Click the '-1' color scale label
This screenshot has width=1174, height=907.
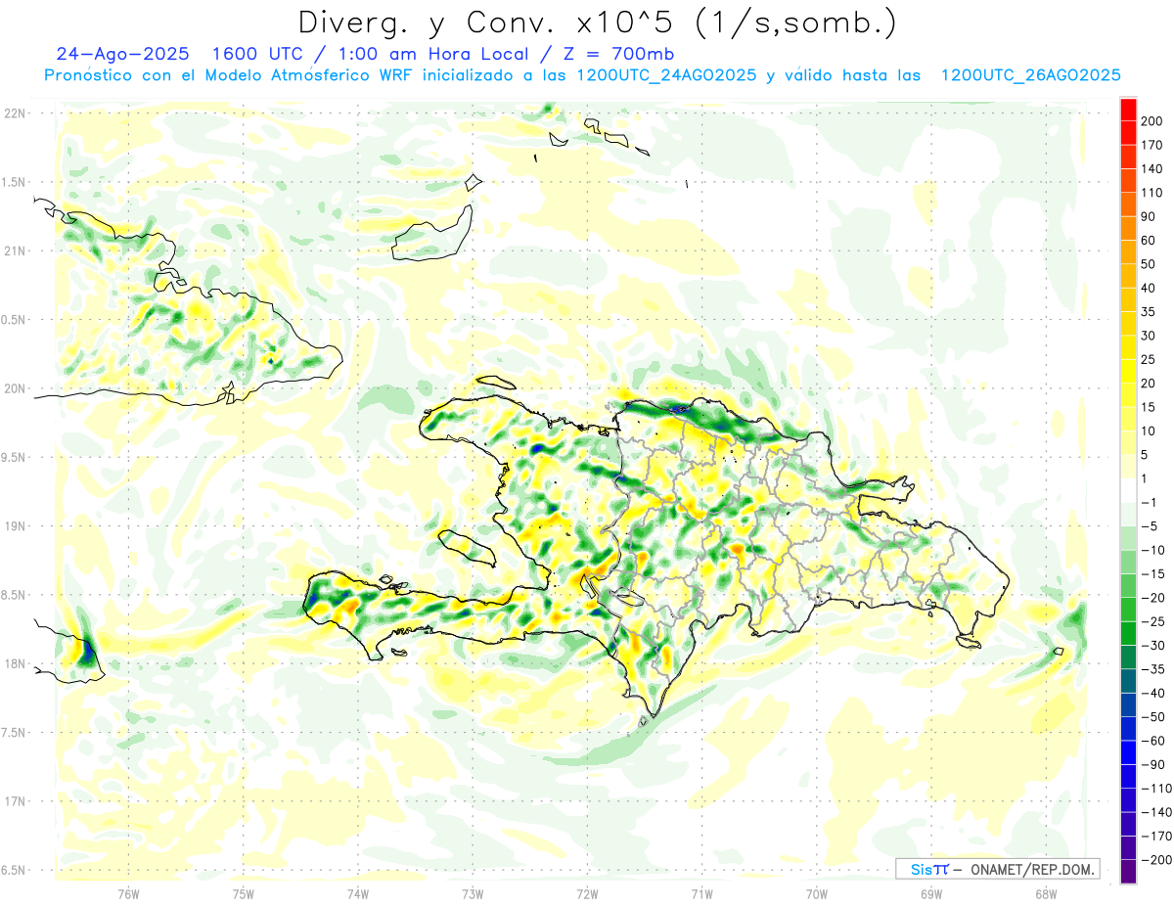pyautogui.click(x=1150, y=502)
